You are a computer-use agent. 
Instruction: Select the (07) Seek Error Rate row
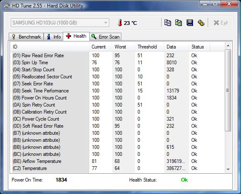coord(118,84)
